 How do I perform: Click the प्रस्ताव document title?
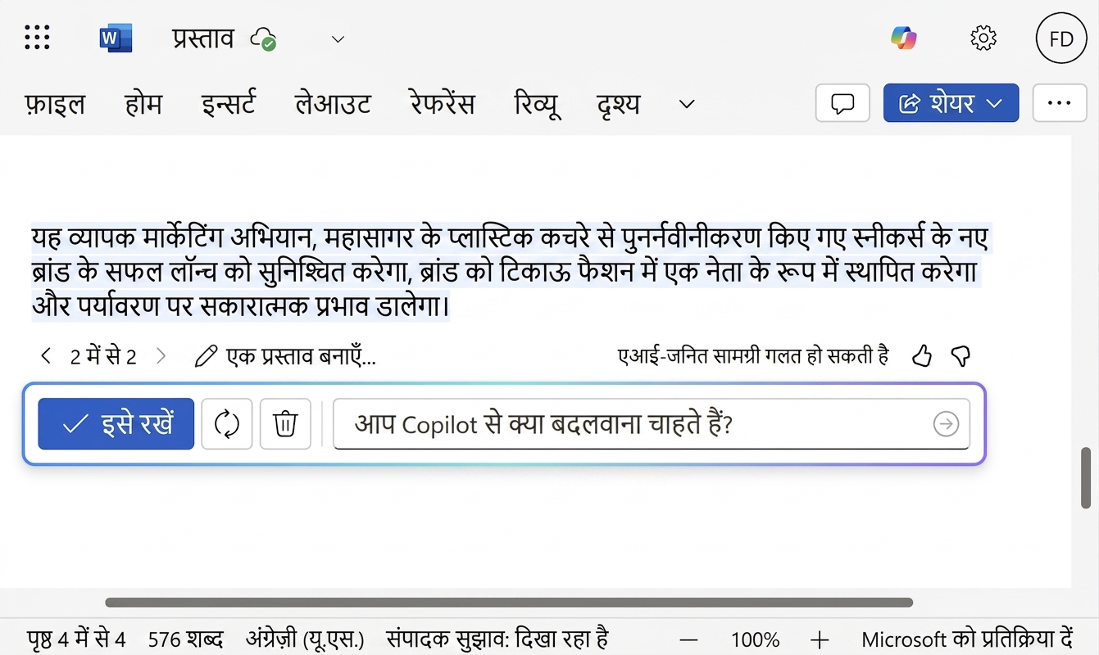pos(203,38)
